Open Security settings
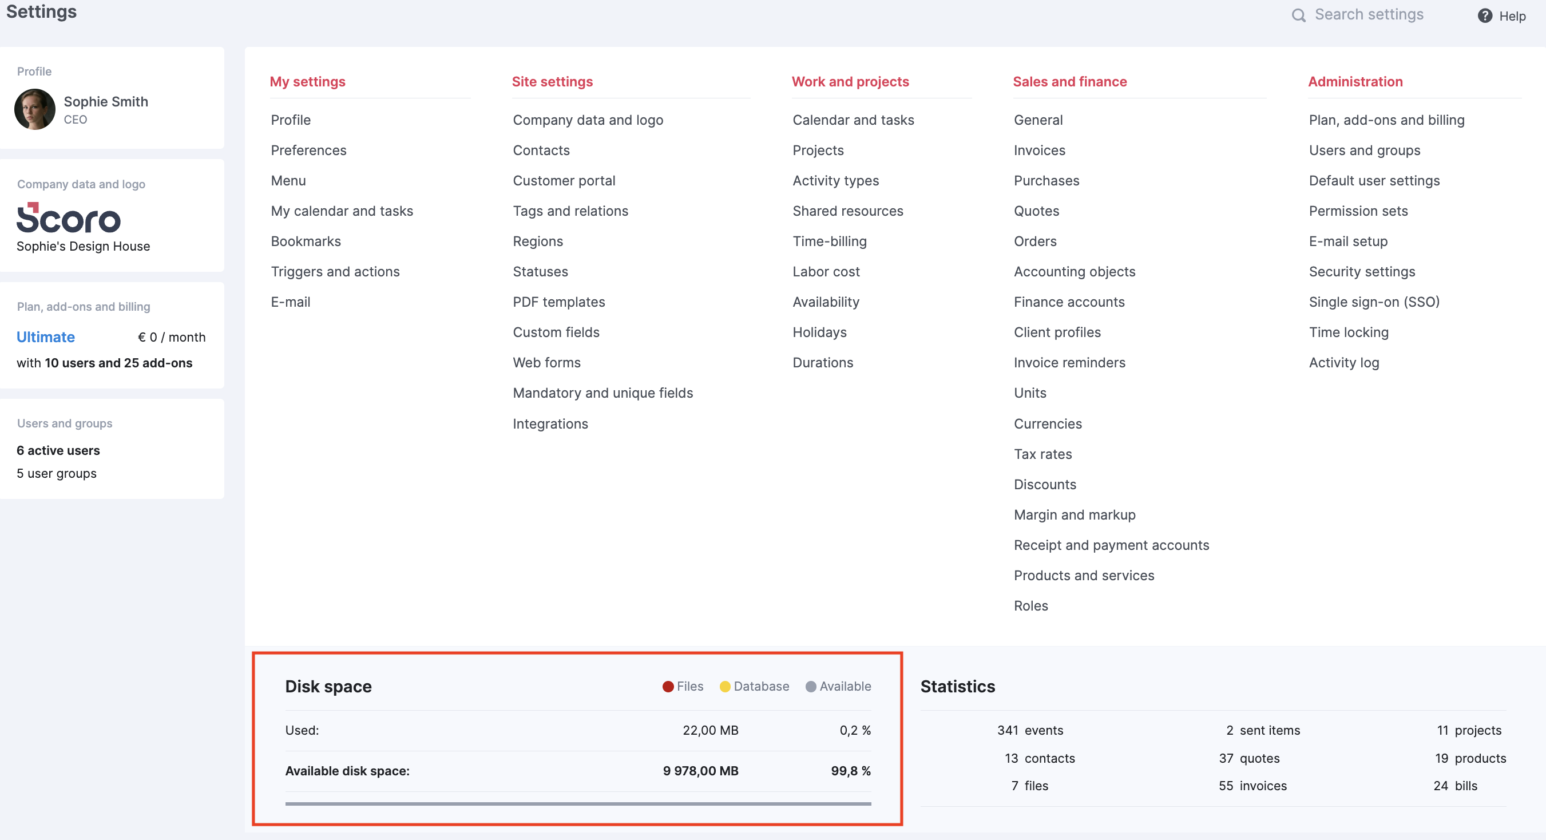 (x=1362, y=272)
